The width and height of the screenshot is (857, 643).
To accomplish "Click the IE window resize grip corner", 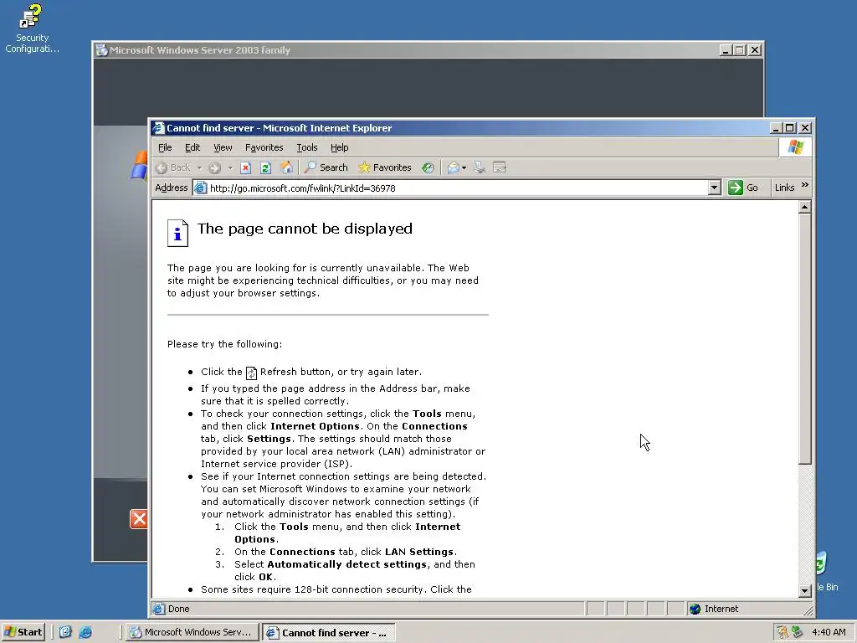I will coord(808,610).
